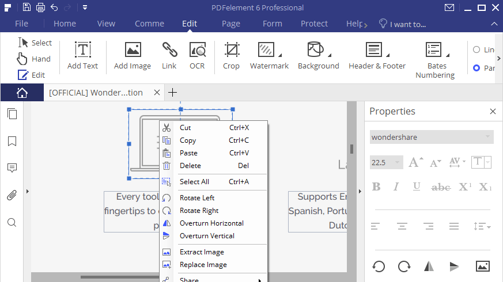Click rotate clockwise icon in Properties
This screenshot has height=282, width=503.
[x=404, y=266]
